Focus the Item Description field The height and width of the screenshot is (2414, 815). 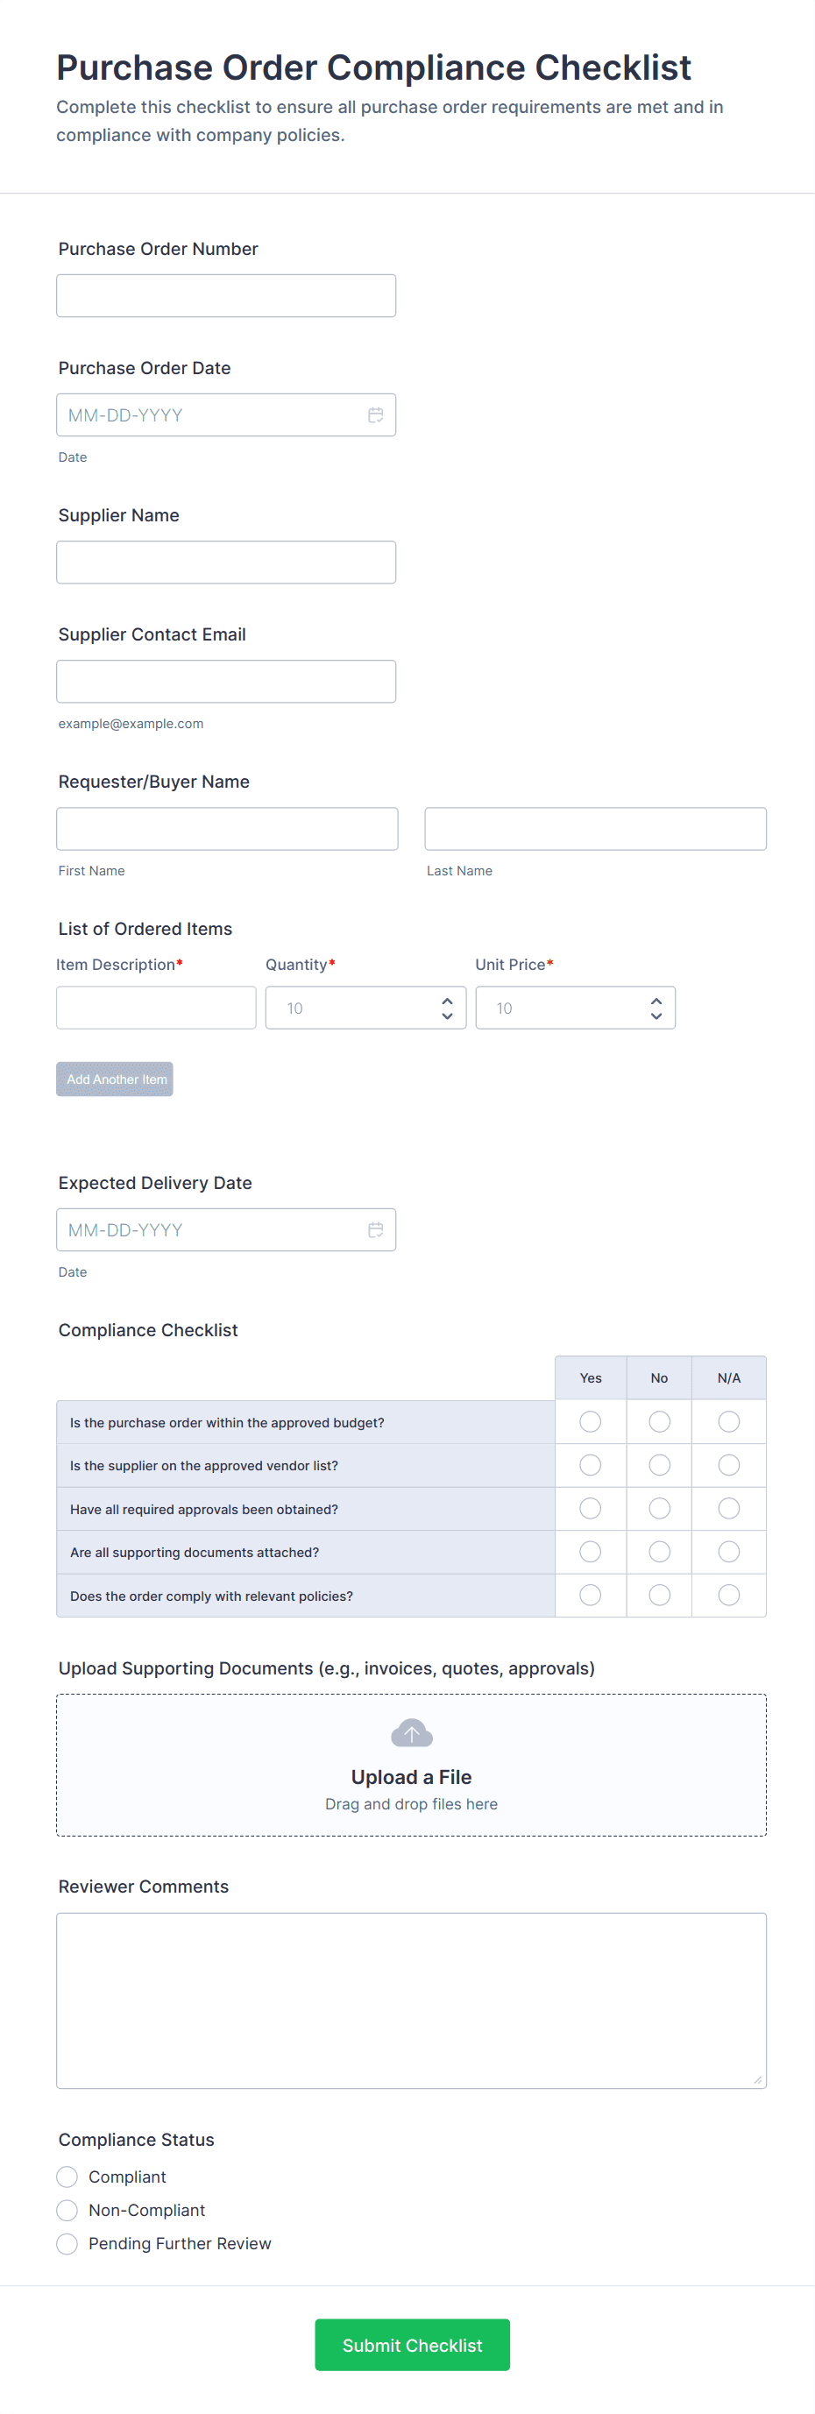(155, 1008)
